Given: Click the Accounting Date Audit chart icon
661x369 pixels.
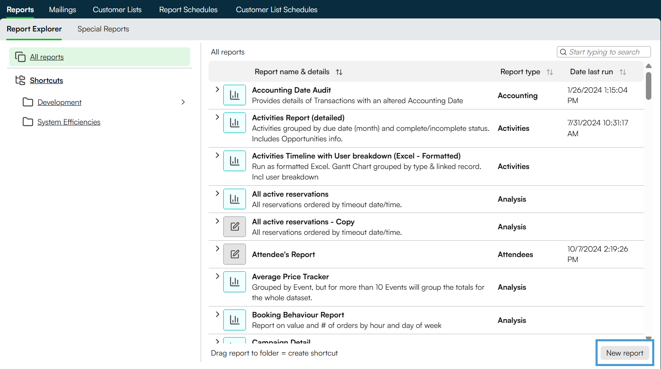Looking at the screenshot, I should pyautogui.click(x=235, y=95).
